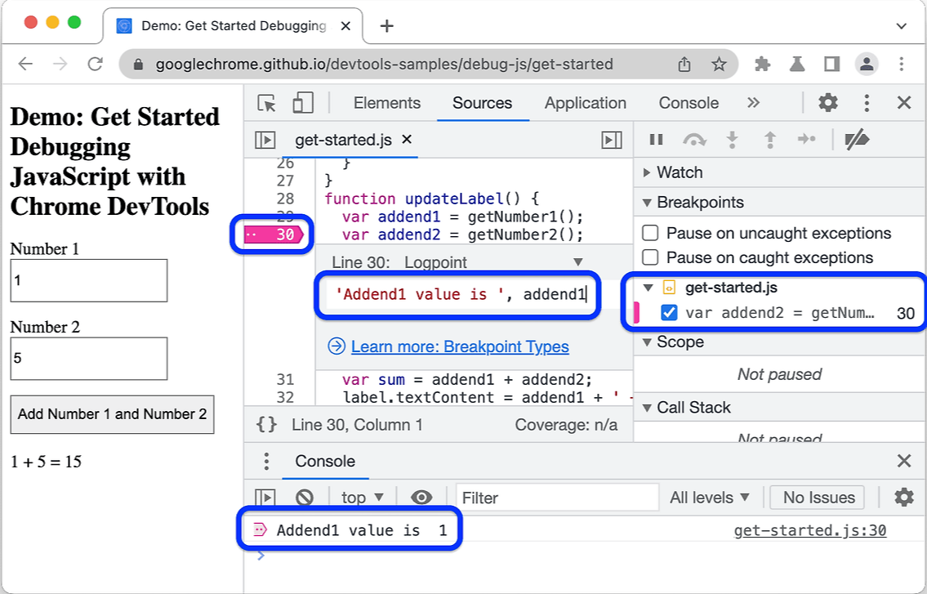Click the console Filter field

(557, 498)
